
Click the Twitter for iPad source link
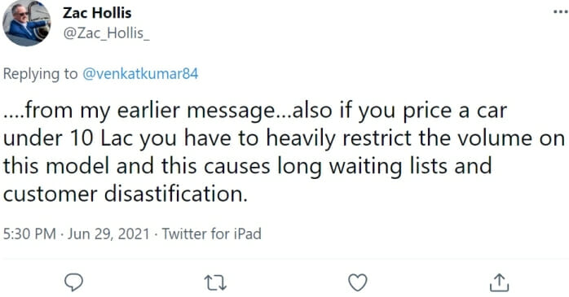[x=212, y=234]
